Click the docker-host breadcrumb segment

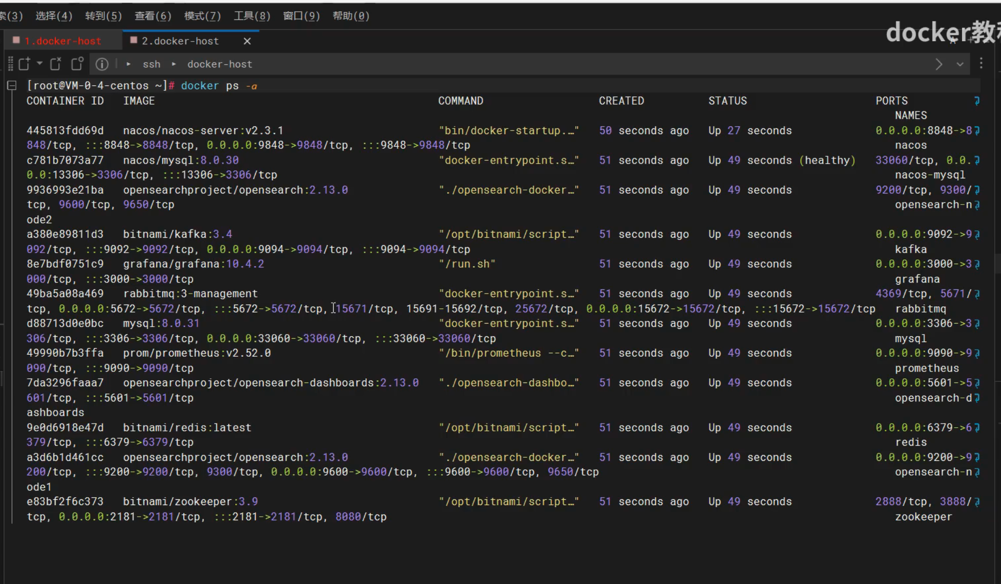(219, 64)
